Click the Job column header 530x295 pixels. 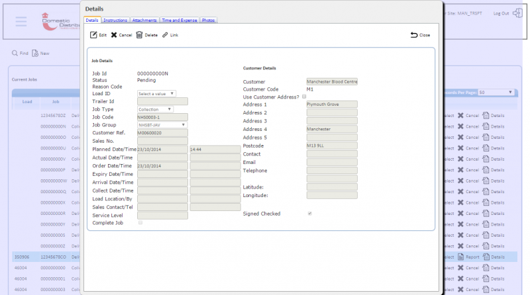[56, 102]
